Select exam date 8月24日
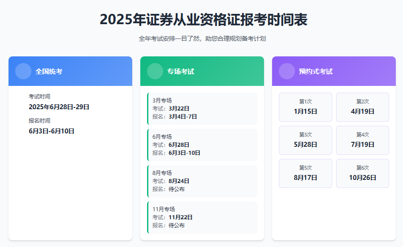This screenshot has height=247, width=403. 179,181
